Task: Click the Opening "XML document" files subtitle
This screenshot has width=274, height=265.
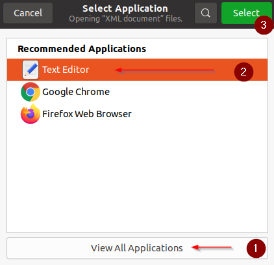Action: click(x=125, y=19)
